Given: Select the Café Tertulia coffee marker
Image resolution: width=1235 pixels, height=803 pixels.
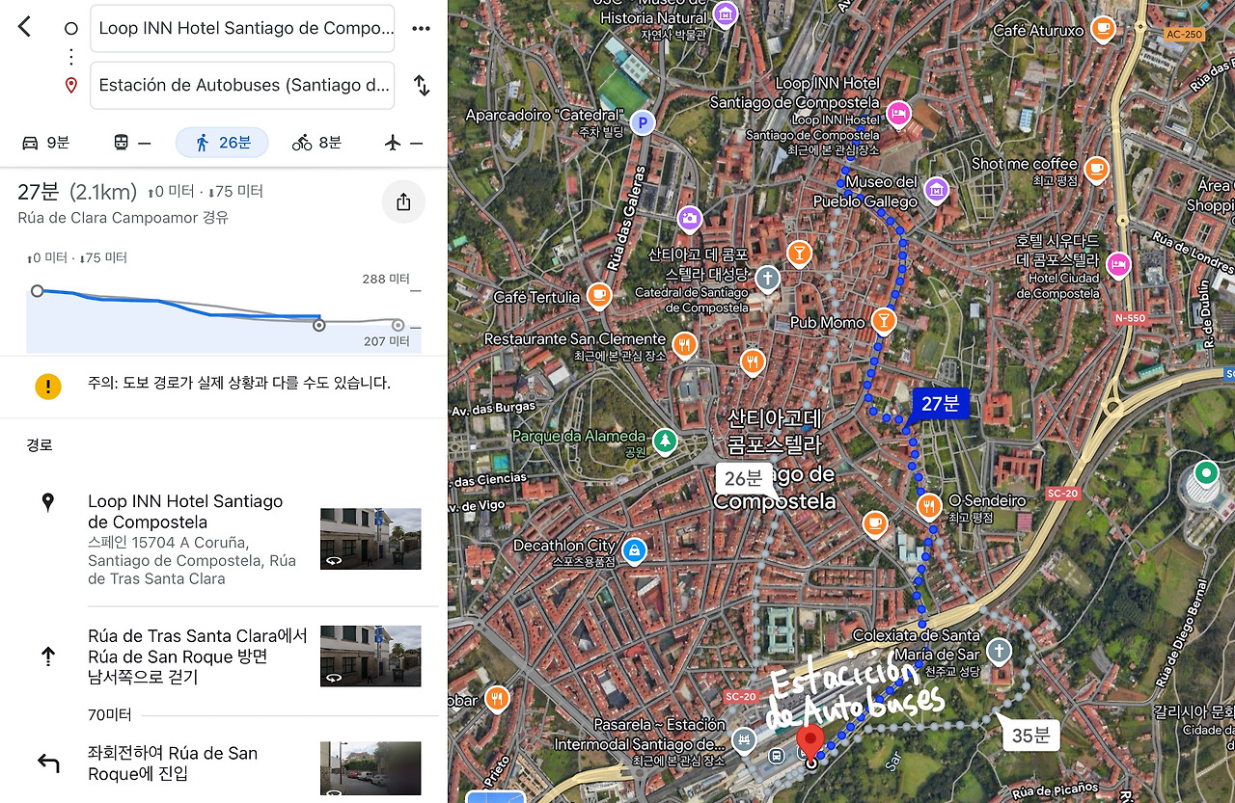Looking at the screenshot, I should 599,295.
